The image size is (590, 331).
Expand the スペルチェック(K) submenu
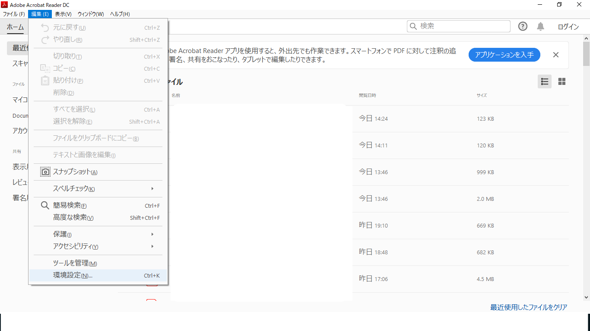(98, 188)
